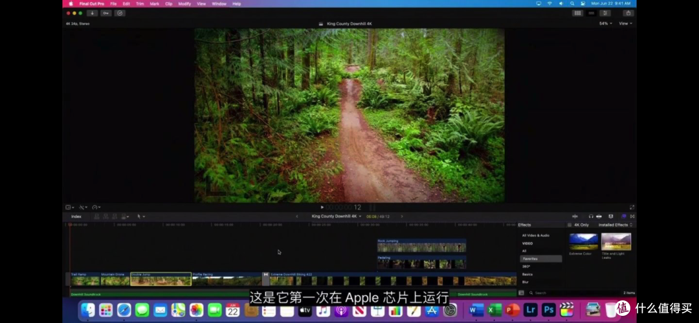Click the Spotlight search icon in menu bar
699x323 pixels.
coord(572,4)
